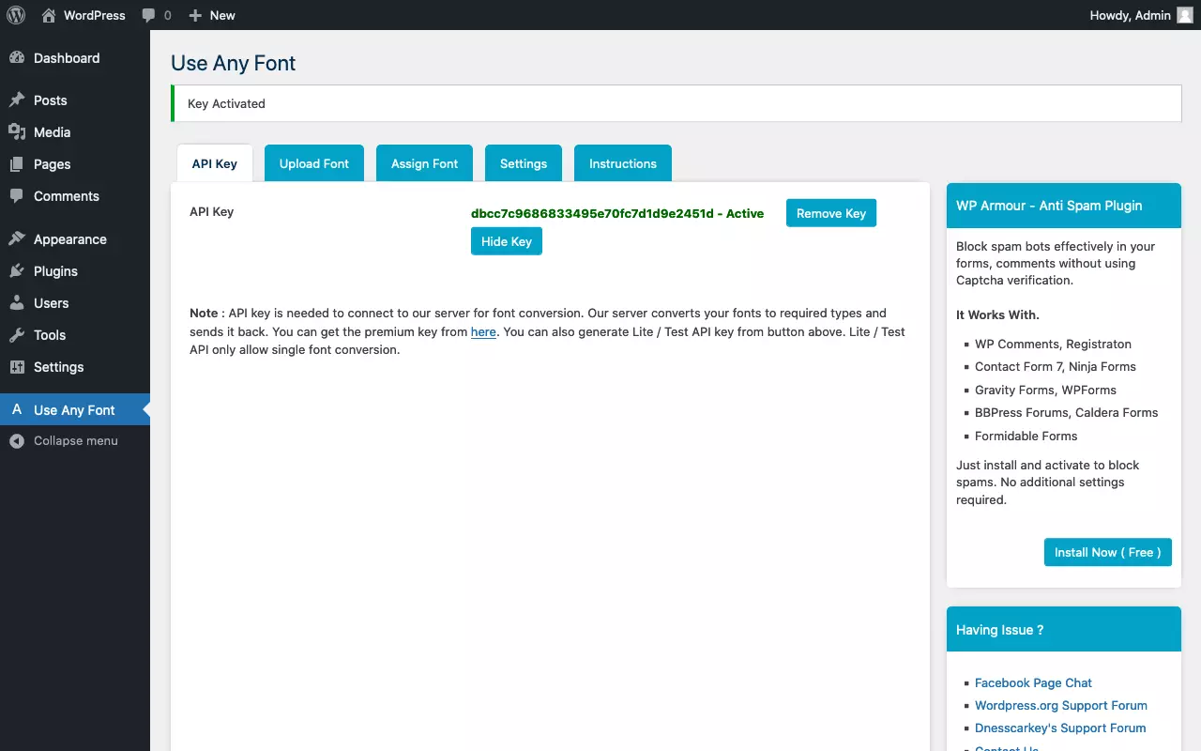Click 'Gravity Forms, WPForms' list item
The image size is (1201, 751).
click(x=1045, y=390)
